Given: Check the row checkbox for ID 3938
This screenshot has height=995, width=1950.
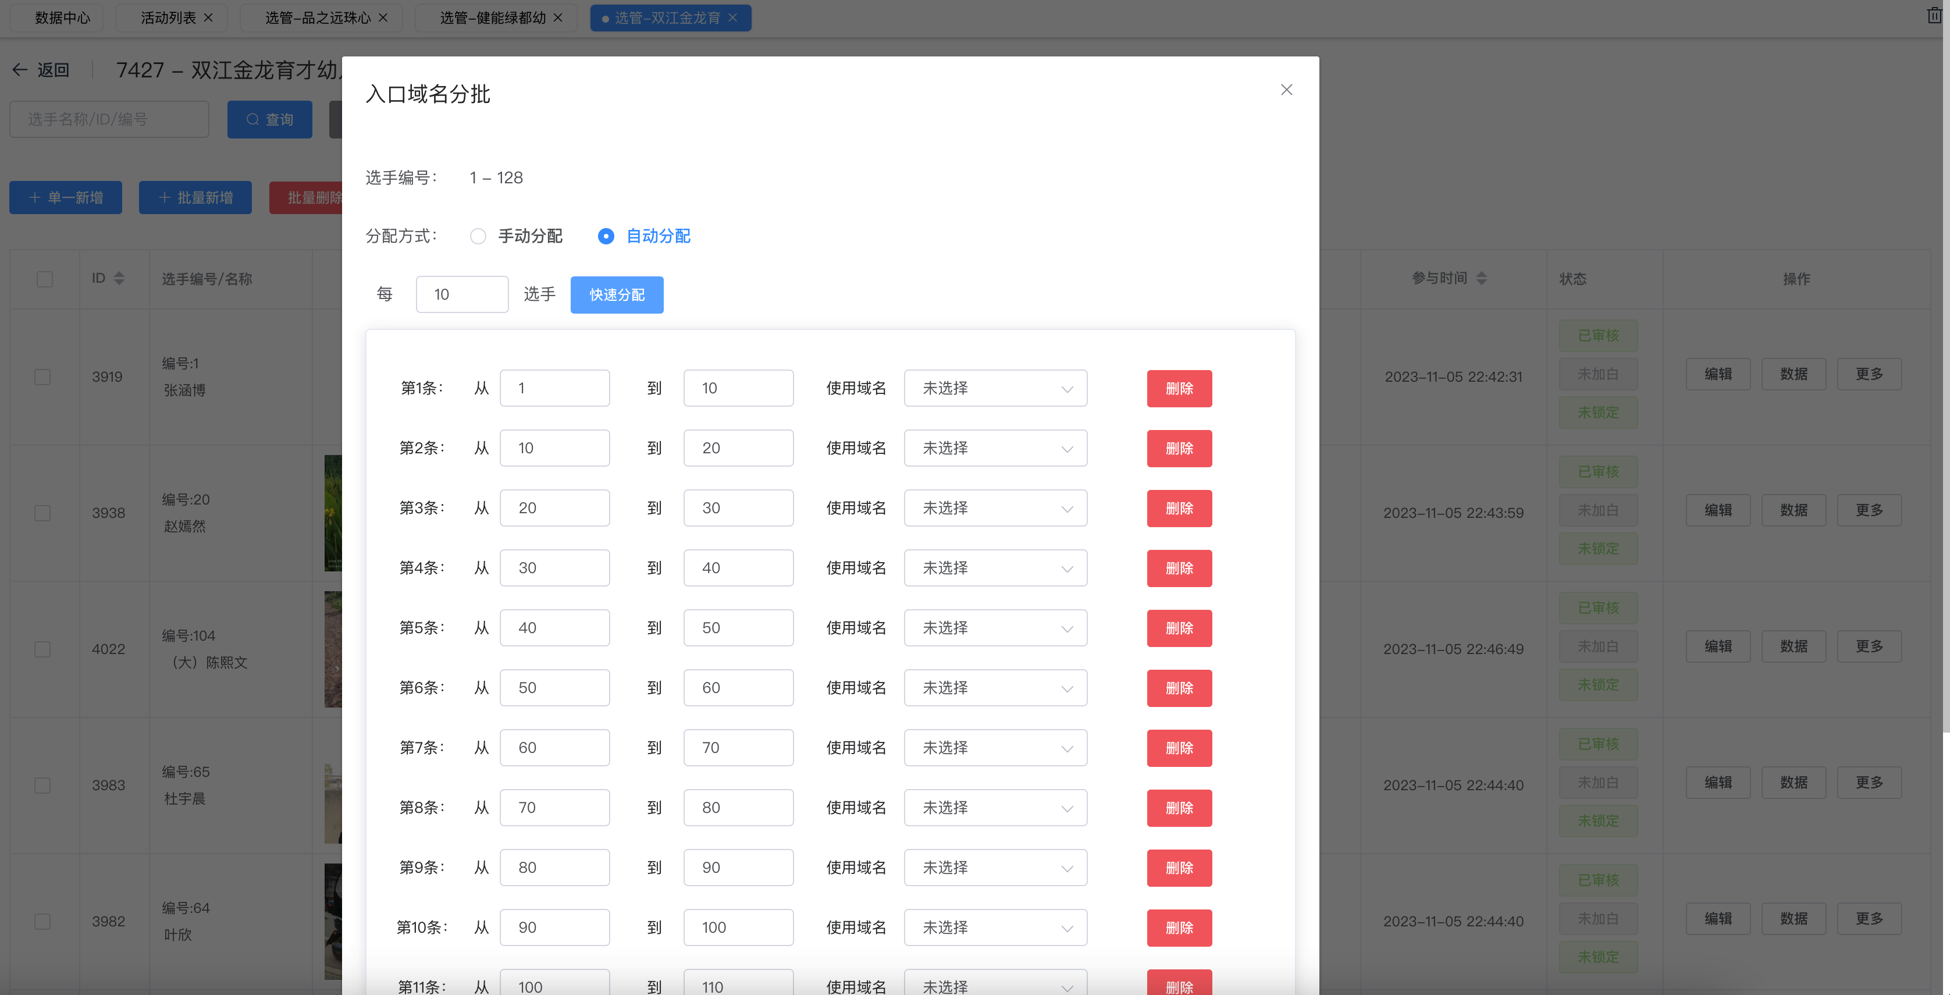Looking at the screenshot, I should [x=42, y=513].
